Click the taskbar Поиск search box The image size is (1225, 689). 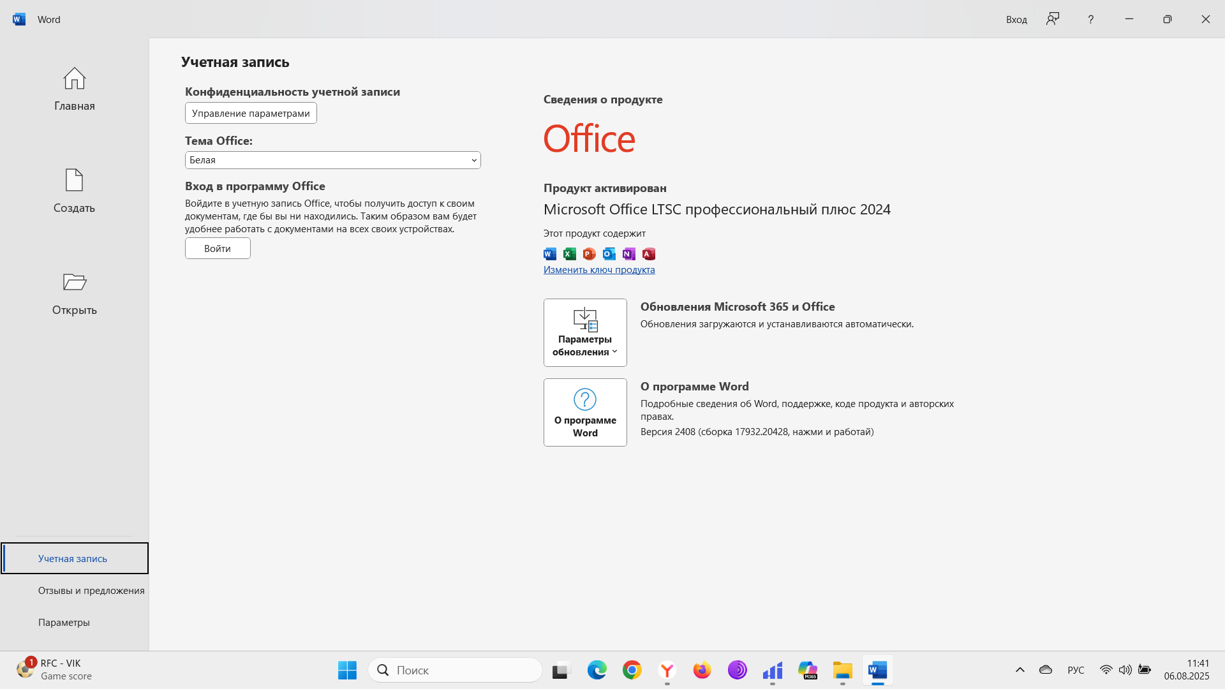click(455, 670)
